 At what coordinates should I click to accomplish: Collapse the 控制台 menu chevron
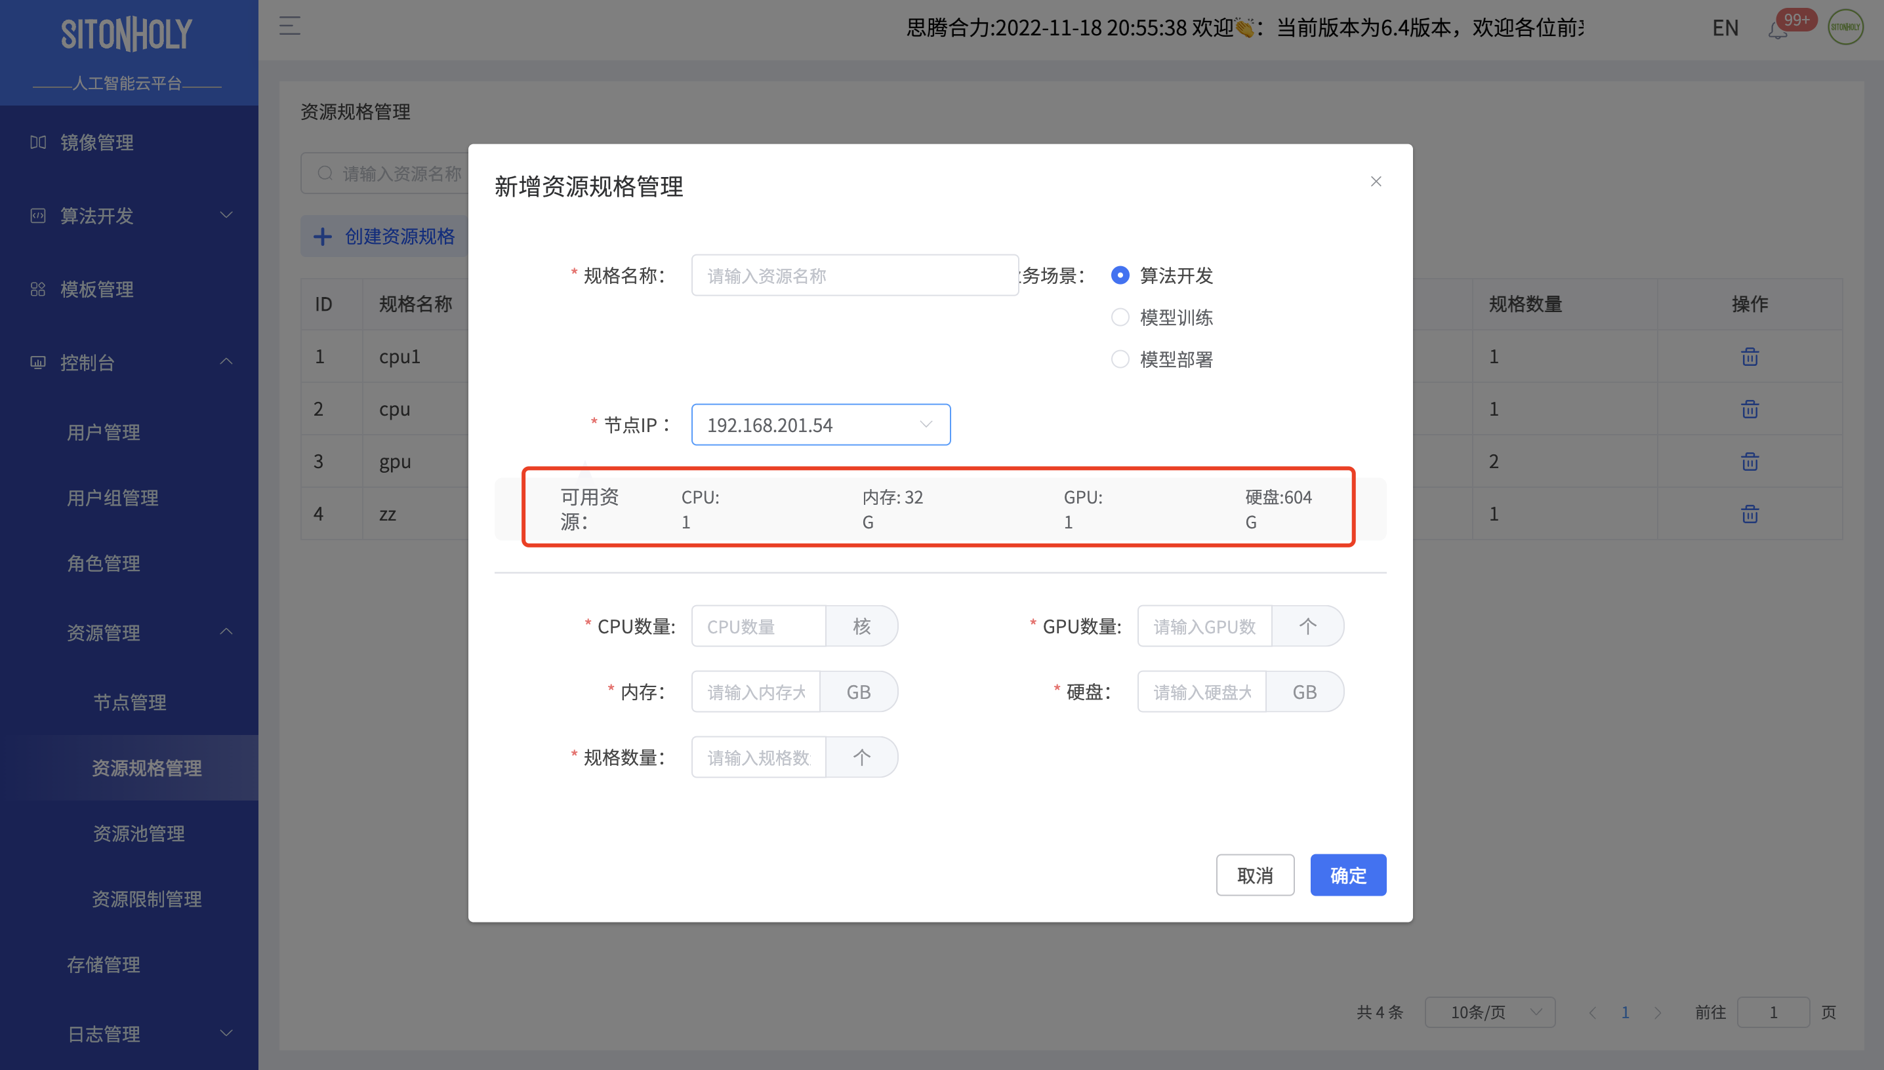pyautogui.click(x=226, y=361)
